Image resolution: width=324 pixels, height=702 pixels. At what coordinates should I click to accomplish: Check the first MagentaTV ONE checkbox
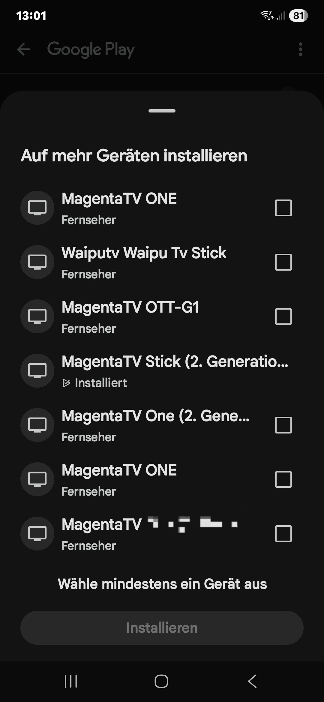point(283,208)
